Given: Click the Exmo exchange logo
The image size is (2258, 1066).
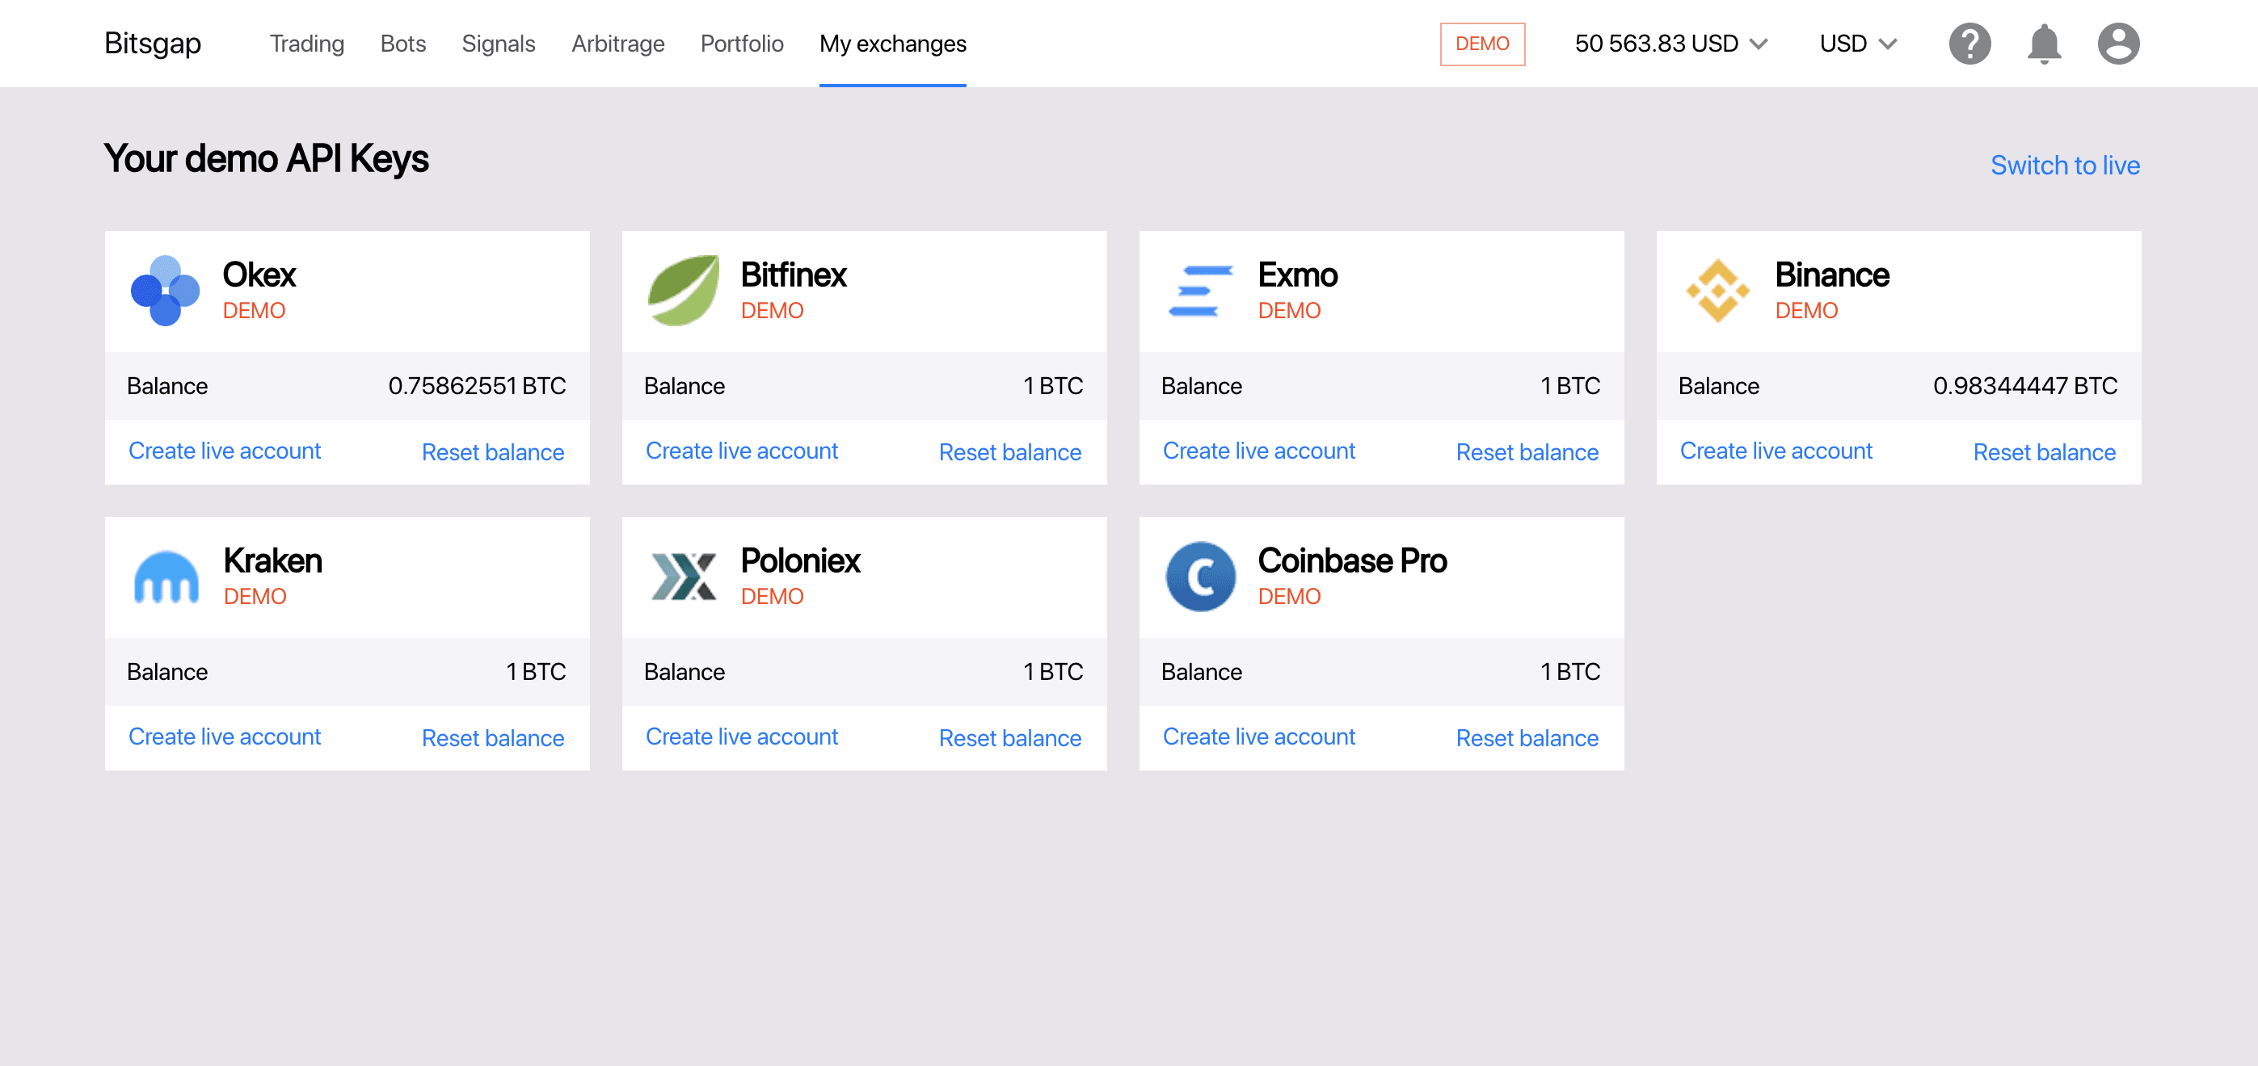Looking at the screenshot, I should [x=1200, y=292].
